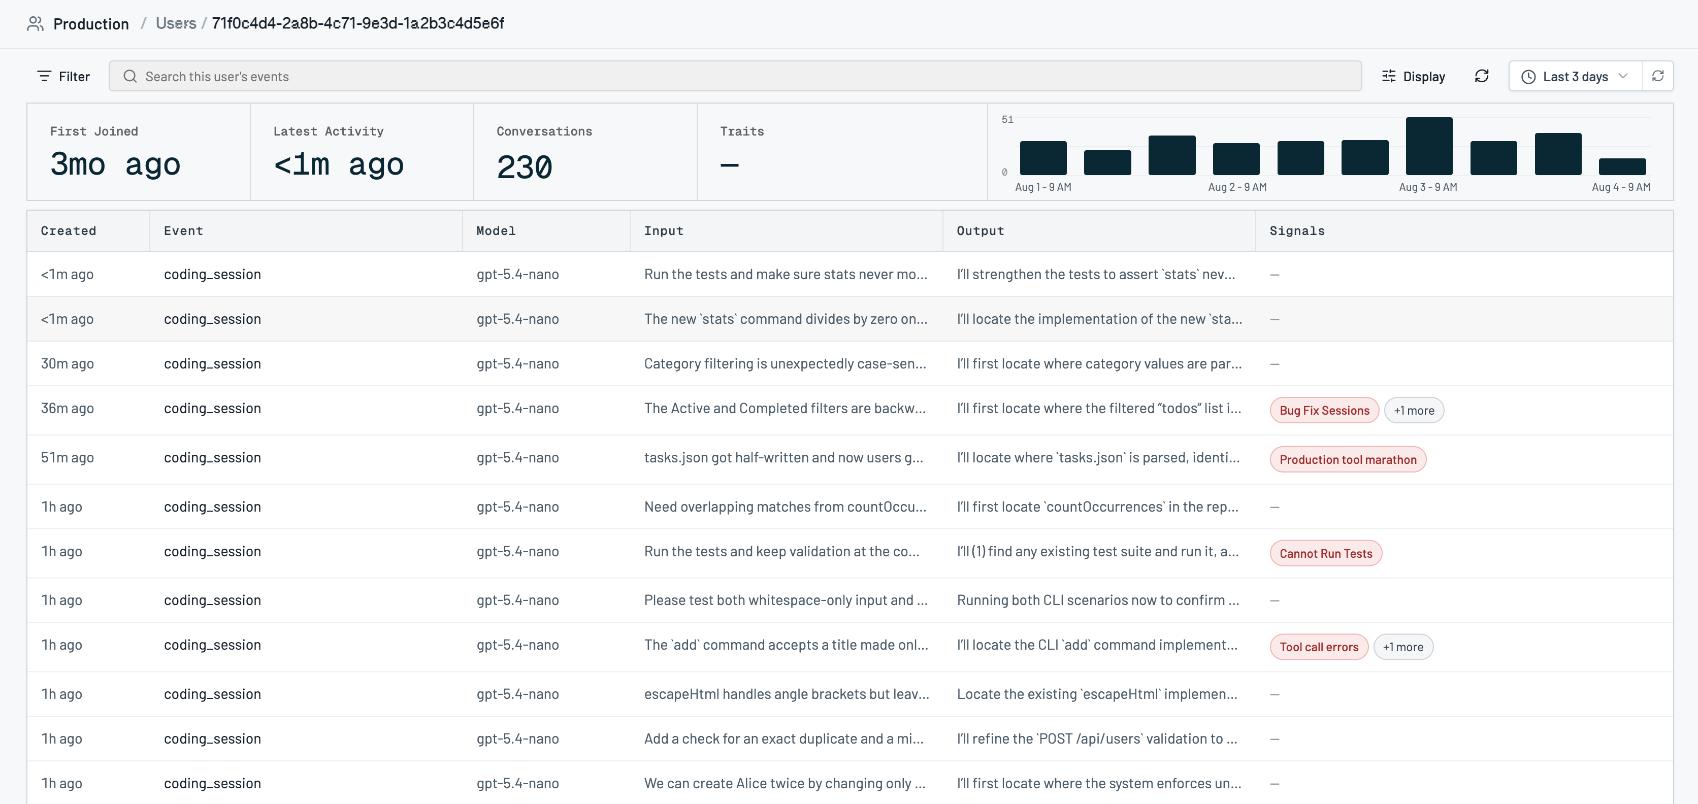Click the '30m ago' created cell
The height and width of the screenshot is (804, 1698).
67,364
